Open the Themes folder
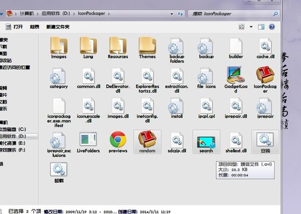The image size is (301, 214). [147, 47]
